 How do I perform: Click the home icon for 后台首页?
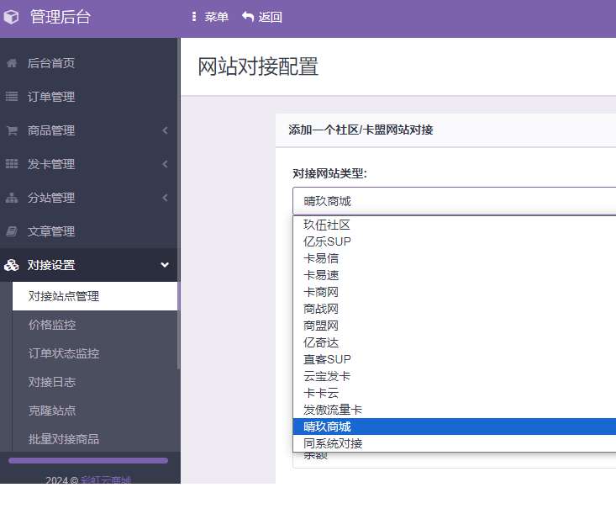pos(12,63)
